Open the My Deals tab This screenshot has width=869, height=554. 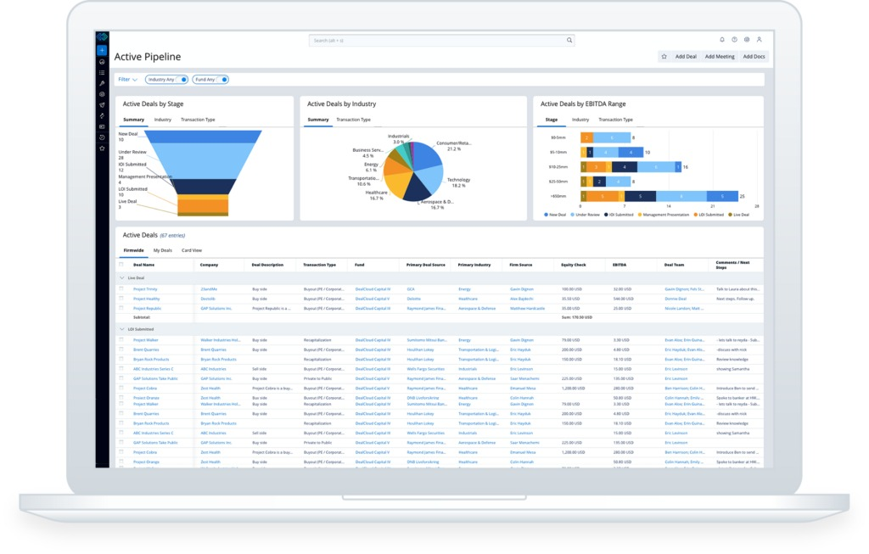pos(163,250)
